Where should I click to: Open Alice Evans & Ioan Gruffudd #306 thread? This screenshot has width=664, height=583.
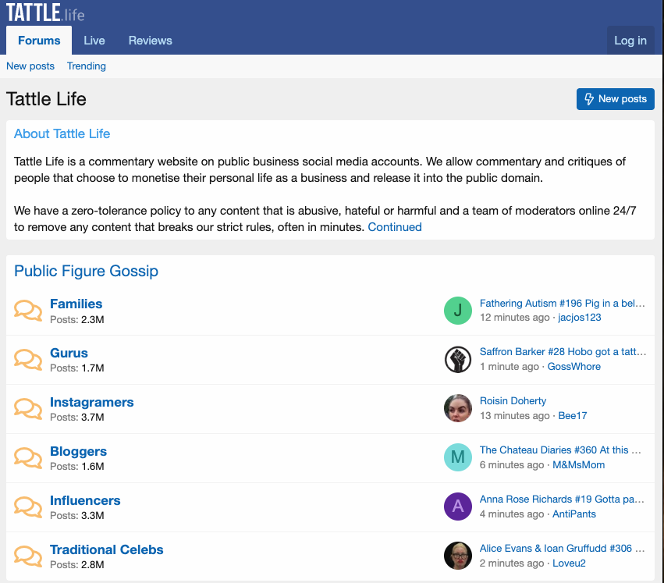(562, 548)
